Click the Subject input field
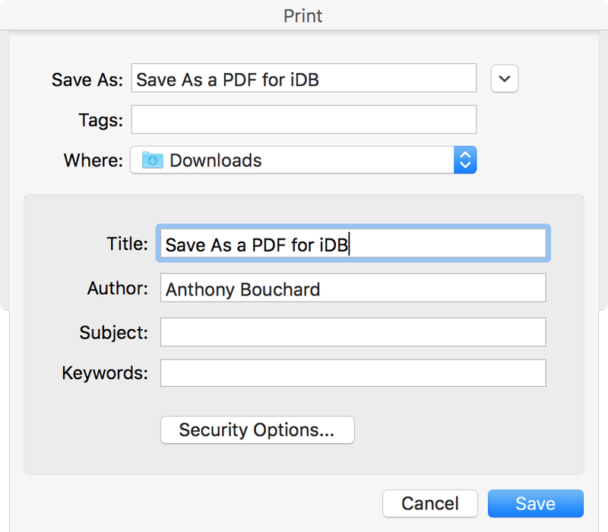This screenshot has width=608, height=532. (353, 332)
